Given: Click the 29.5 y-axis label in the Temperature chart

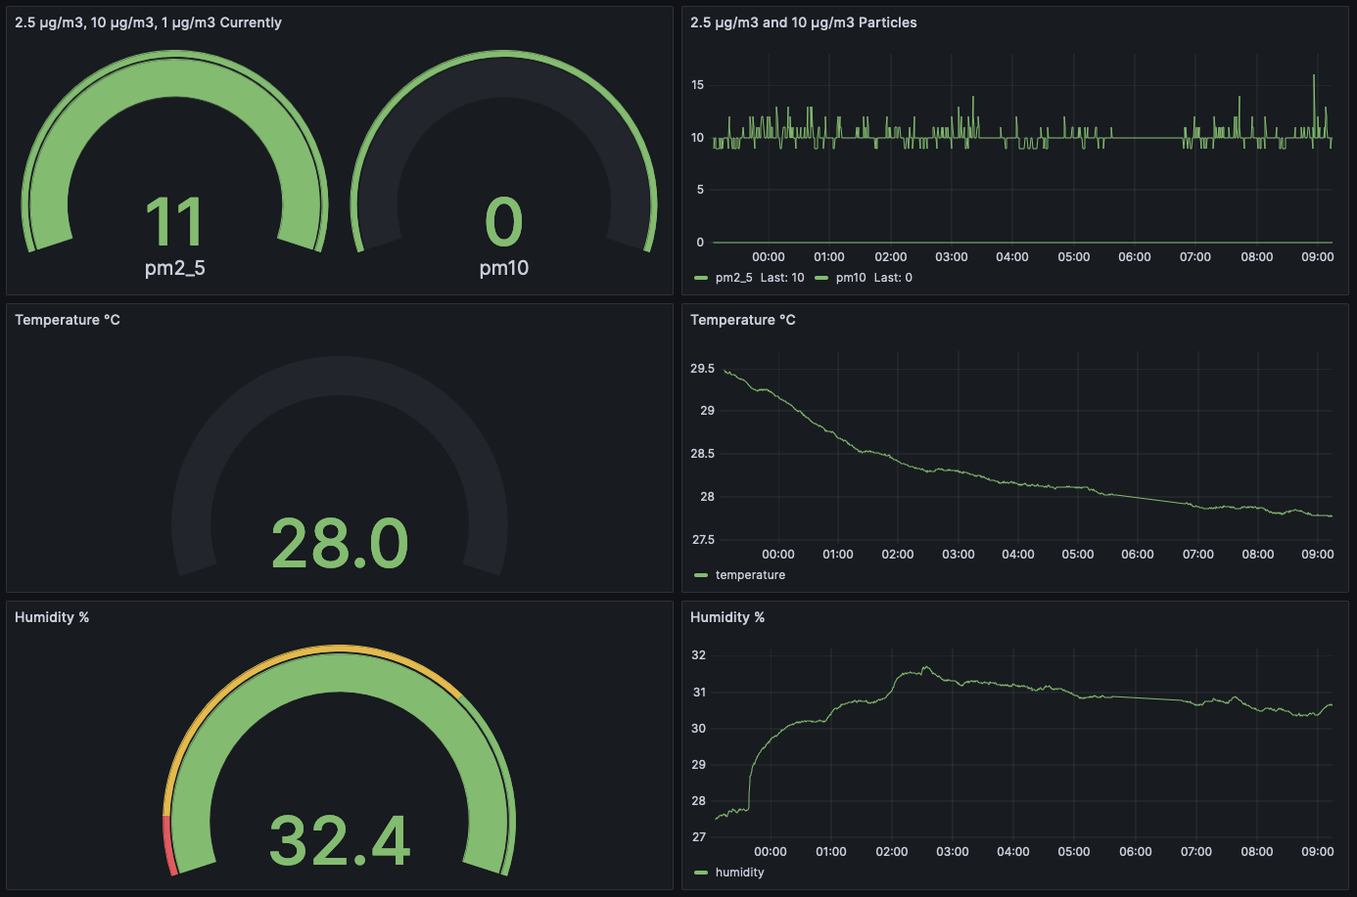Looking at the screenshot, I should pyautogui.click(x=702, y=369).
